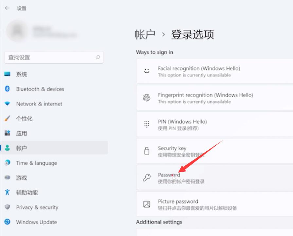Open 游戏 settings section
The image size is (293, 236).
(x=54, y=177)
